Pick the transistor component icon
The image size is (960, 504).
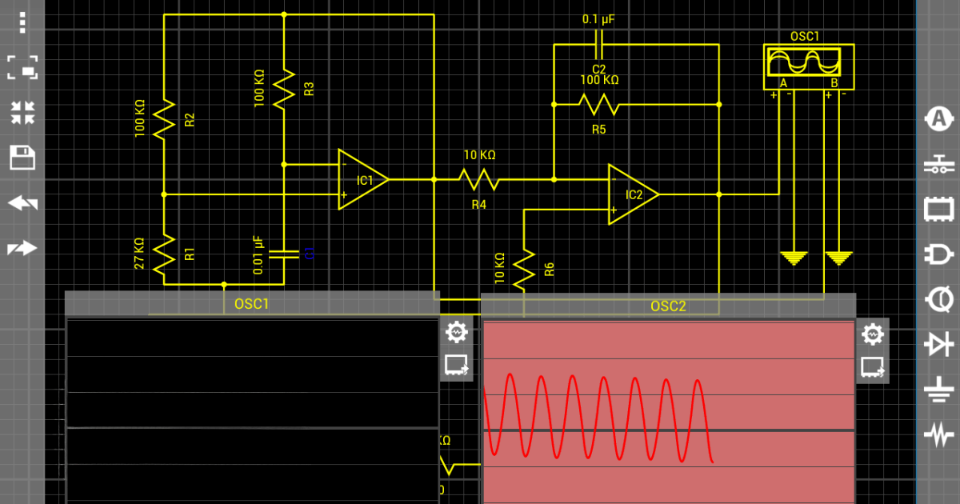click(x=938, y=300)
